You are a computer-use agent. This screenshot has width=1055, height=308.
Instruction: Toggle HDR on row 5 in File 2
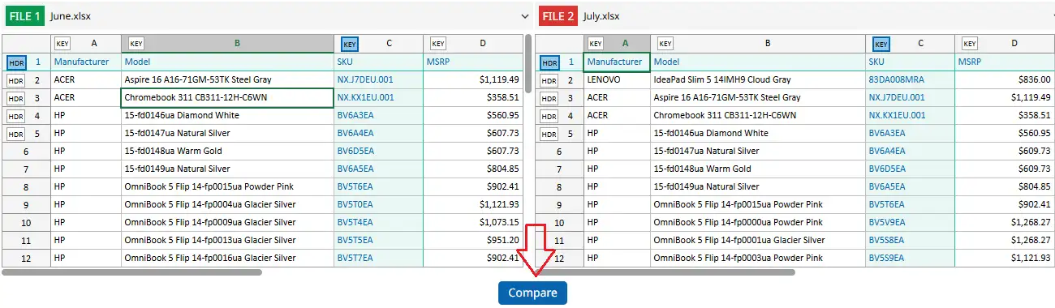point(549,134)
